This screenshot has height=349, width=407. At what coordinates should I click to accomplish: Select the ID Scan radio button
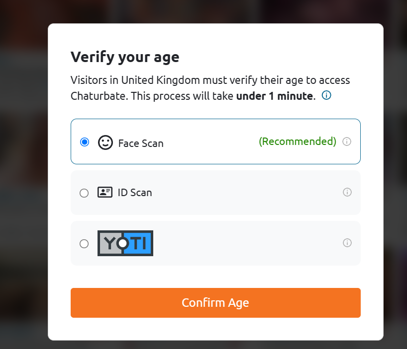tap(84, 193)
